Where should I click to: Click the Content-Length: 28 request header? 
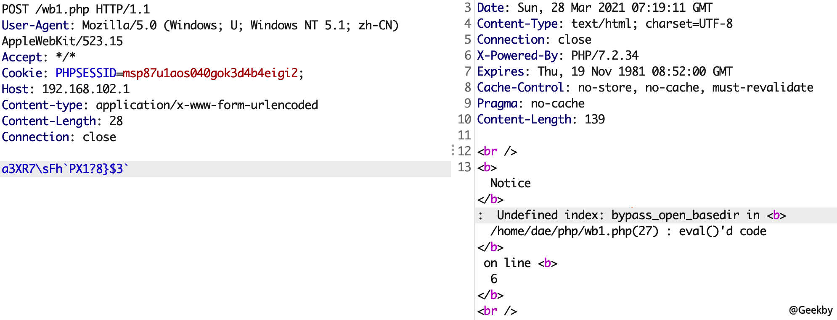(x=62, y=121)
